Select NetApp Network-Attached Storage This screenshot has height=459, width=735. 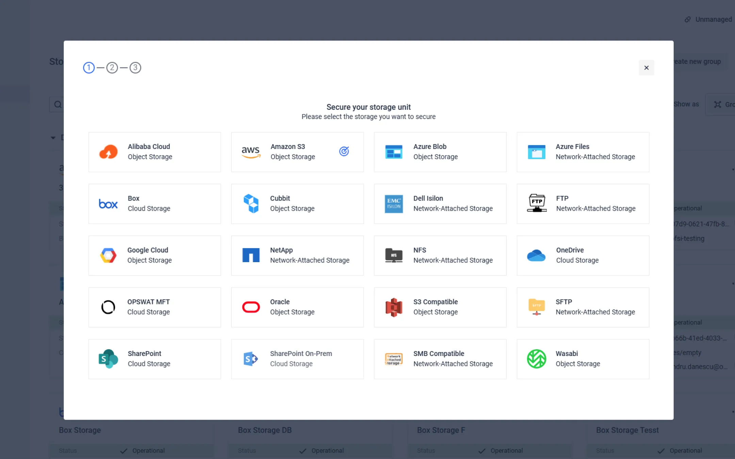click(297, 255)
